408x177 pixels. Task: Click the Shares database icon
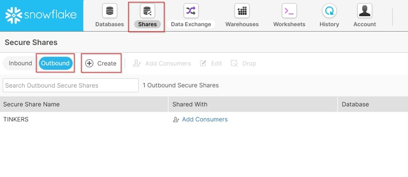[x=147, y=11]
